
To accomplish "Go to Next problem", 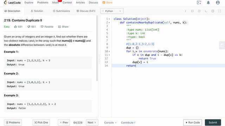I will click(x=92, y=122).
